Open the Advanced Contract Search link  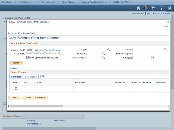(47, 50)
